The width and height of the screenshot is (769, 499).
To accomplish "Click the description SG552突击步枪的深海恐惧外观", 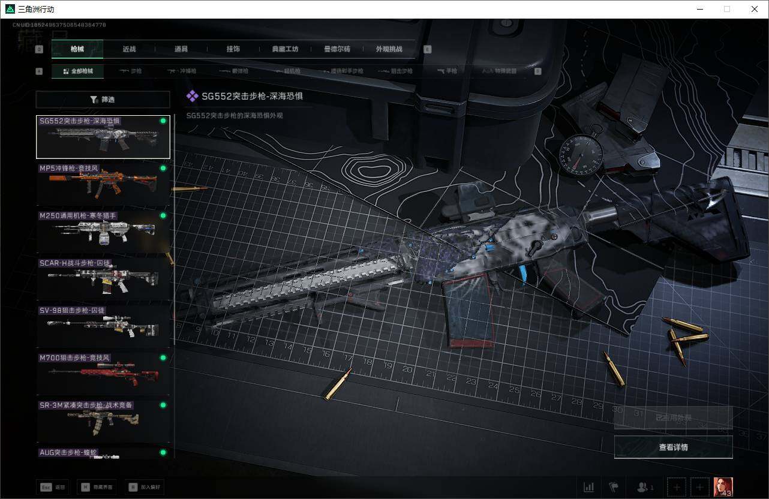I will coord(235,115).
